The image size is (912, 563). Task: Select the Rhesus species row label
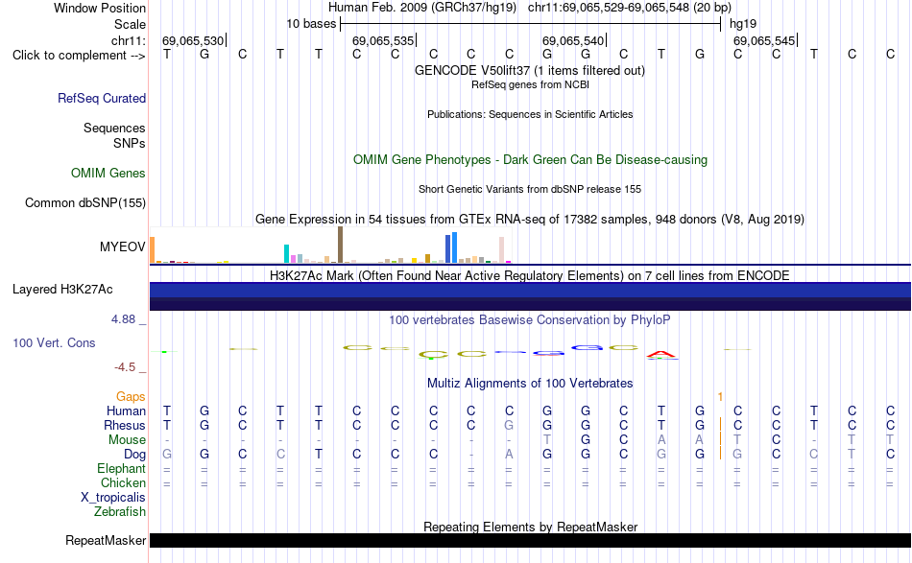[x=125, y=425]
